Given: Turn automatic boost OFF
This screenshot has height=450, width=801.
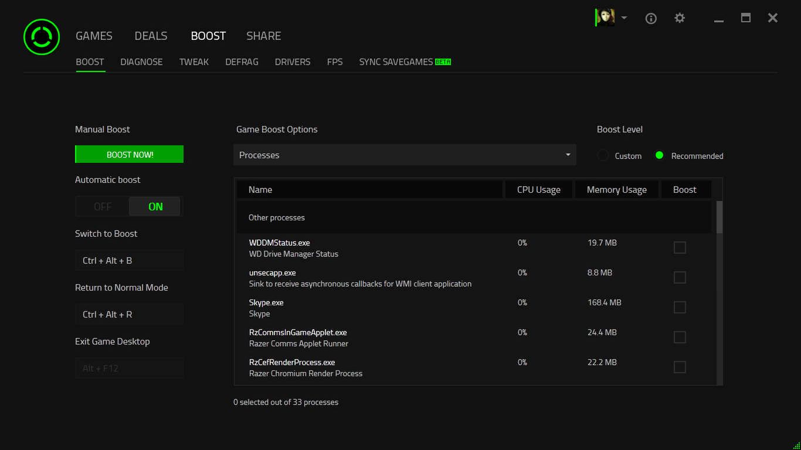Looking at the screenshot, I should tap(103, 206).
